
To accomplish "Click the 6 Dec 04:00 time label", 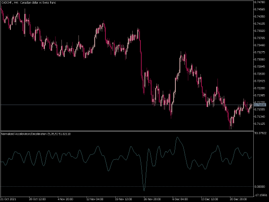I will coord(180,199).
